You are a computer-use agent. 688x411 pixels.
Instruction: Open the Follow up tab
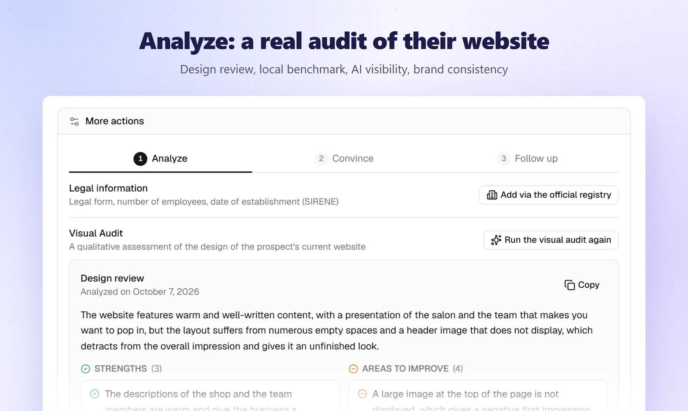pos(528,158)
